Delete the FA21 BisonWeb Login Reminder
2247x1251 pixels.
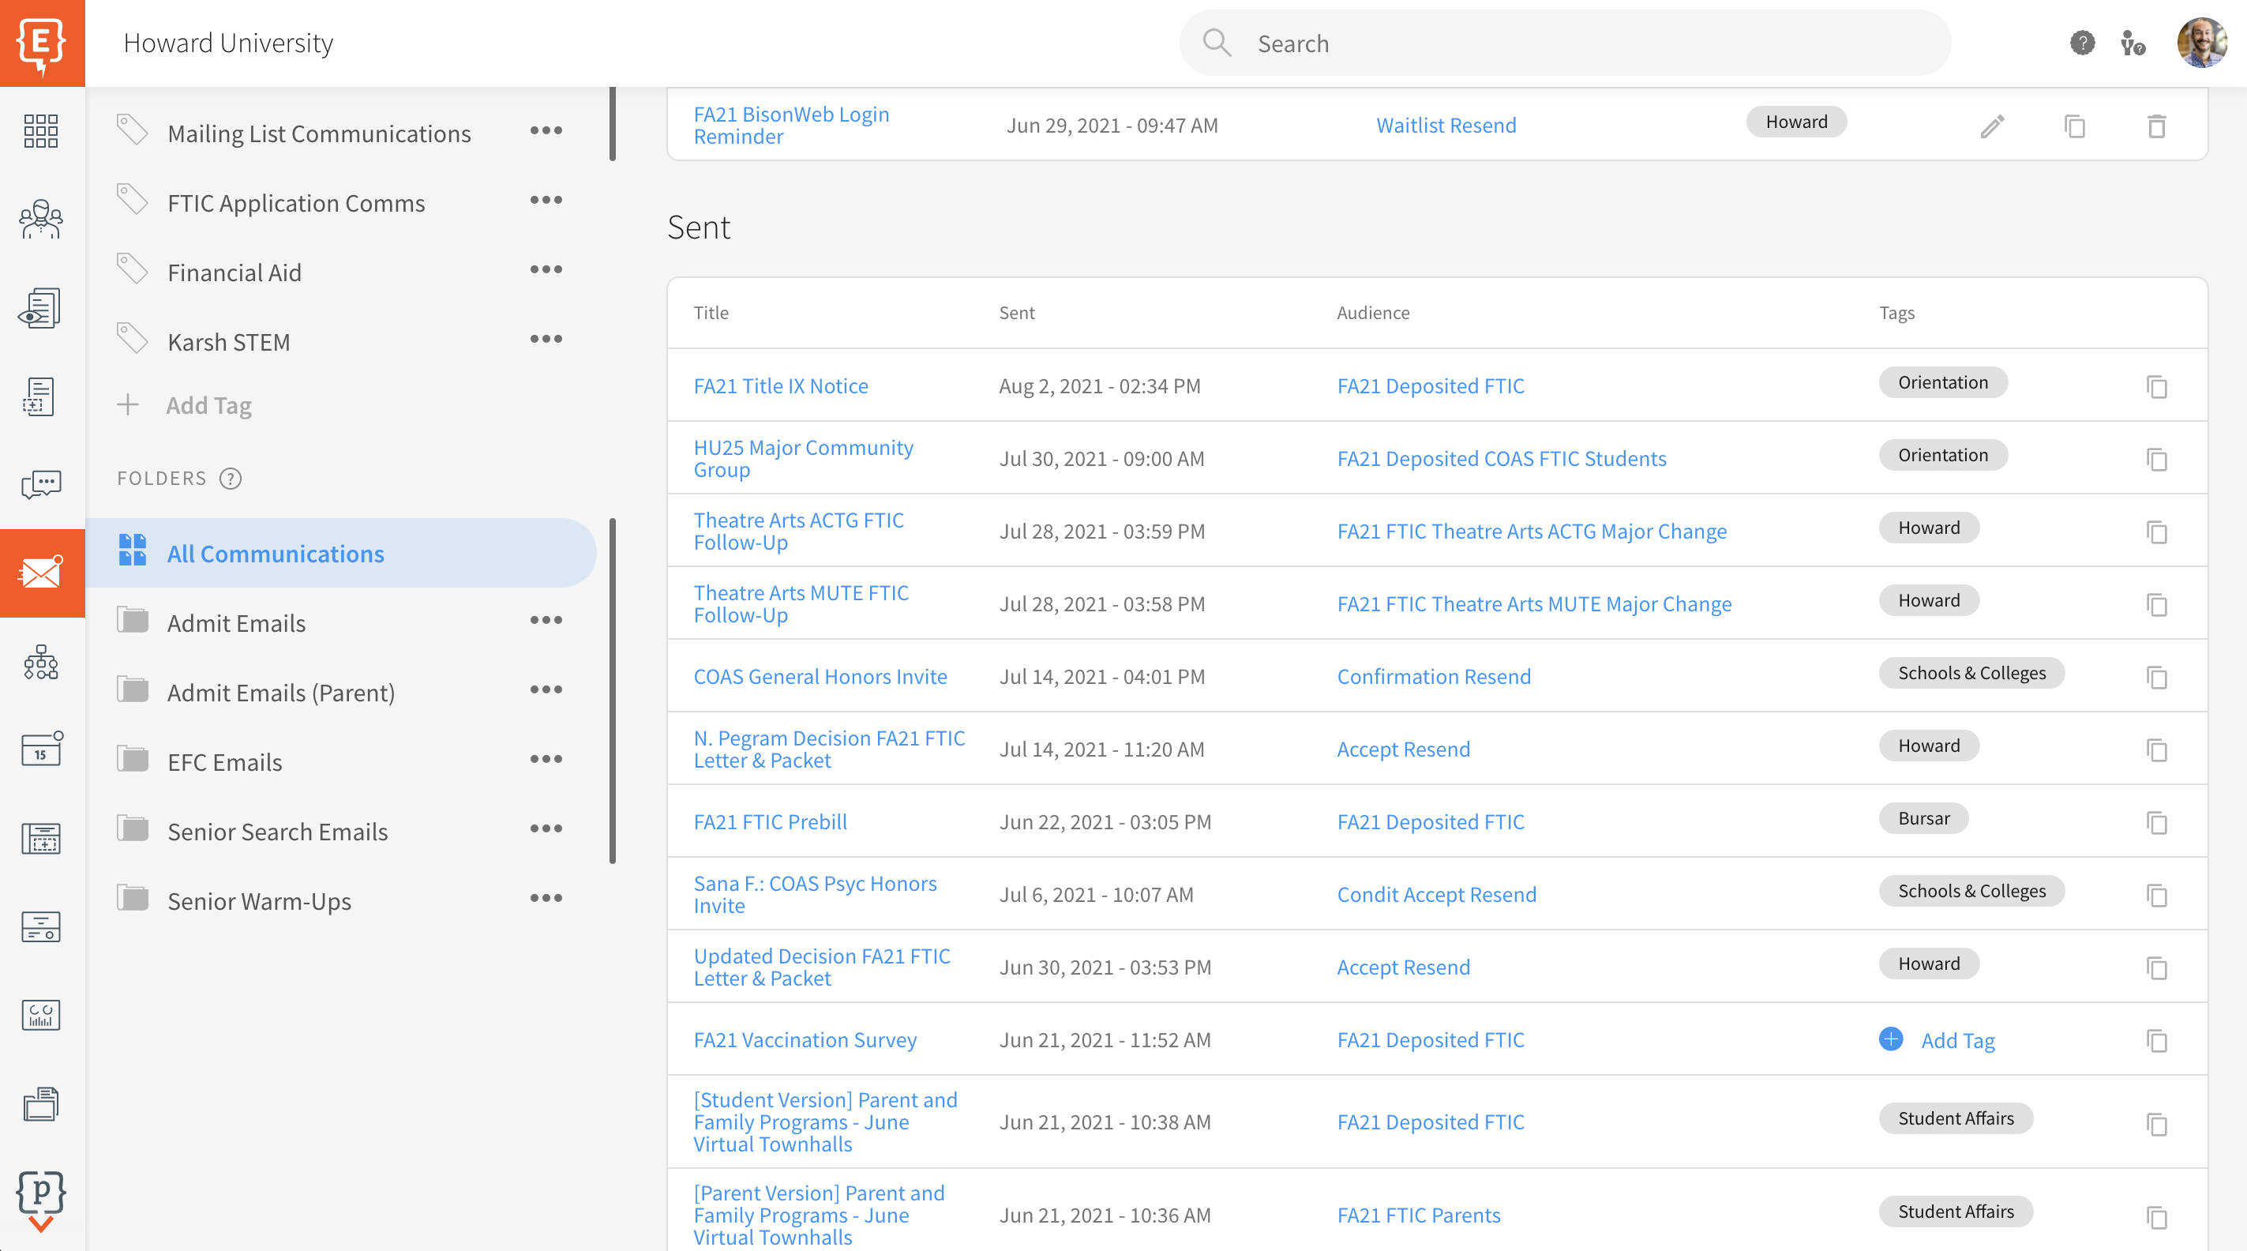point(2157,127)
